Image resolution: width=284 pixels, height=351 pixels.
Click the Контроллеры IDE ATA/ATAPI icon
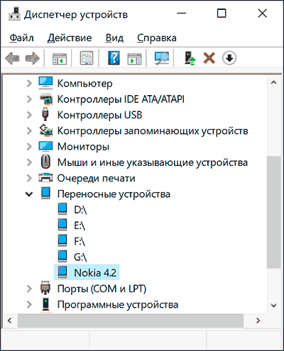point(45,99)
